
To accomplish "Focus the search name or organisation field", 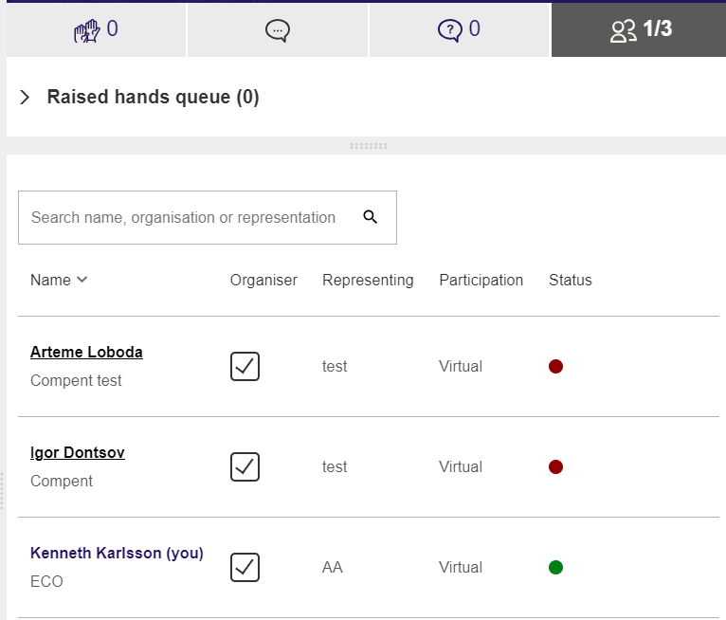I will [x=208, y=218].
